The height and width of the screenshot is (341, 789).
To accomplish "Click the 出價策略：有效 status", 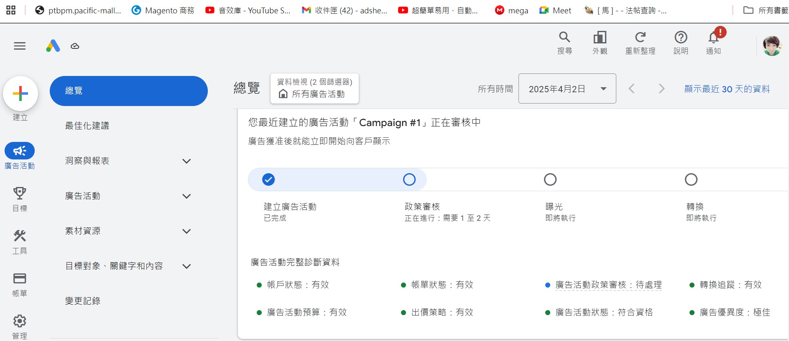I will 442,312.
